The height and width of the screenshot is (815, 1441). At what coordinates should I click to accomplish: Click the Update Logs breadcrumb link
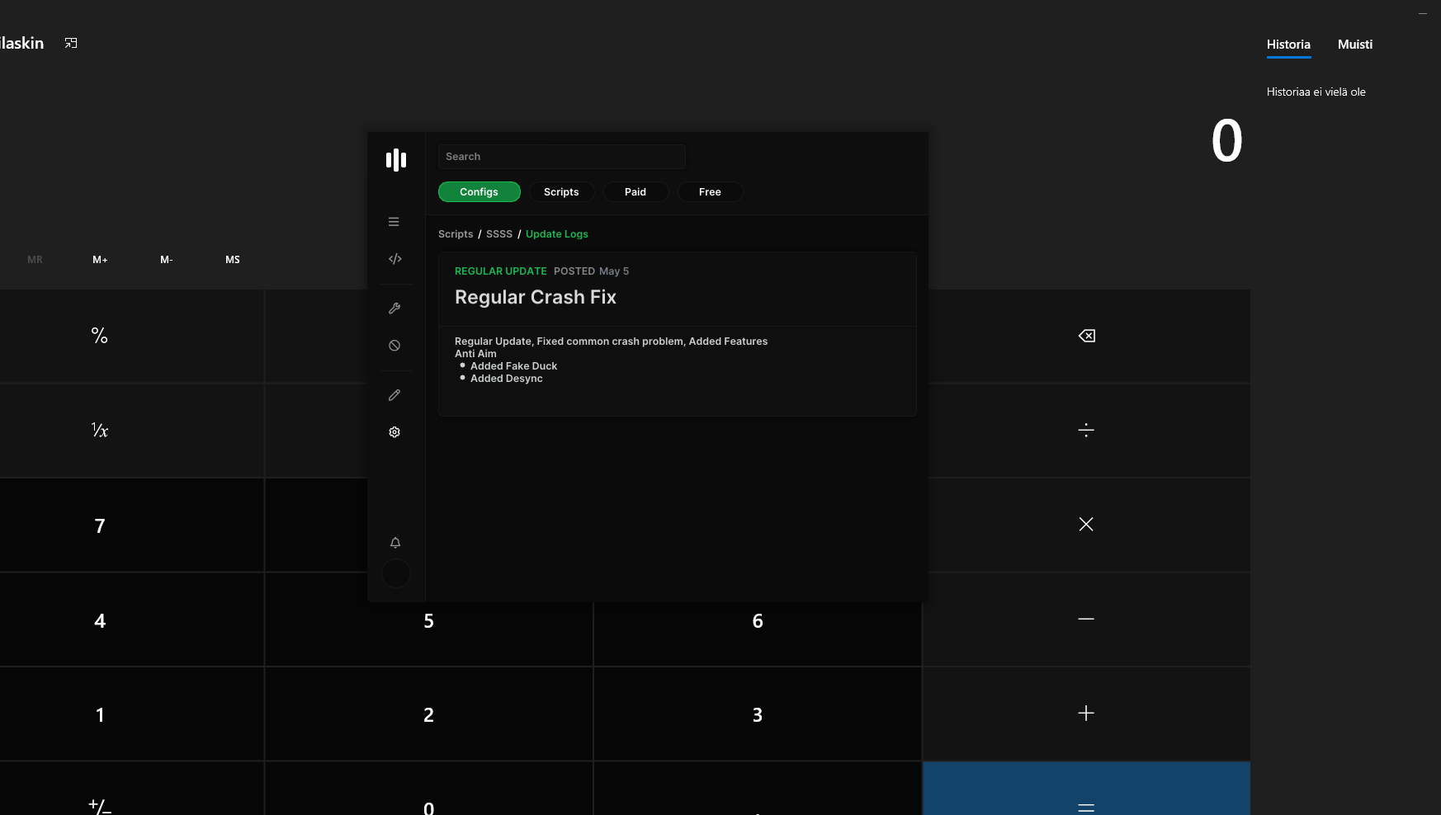click(557, 233)
